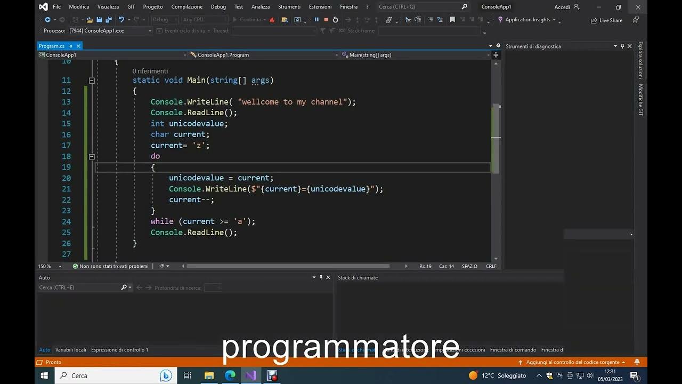Collapse the do block at line 18
Viewport: 682px width, 384px height.
(92, 157)
